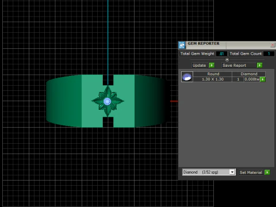This screenshot has width=276, height=207.
Task: Click the Total Gem Weight value field
Action: pyautogui.click(x=221, y=53)
